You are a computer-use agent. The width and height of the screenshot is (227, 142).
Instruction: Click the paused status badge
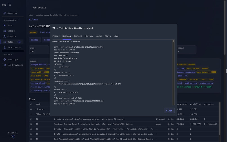coord(33,32)
